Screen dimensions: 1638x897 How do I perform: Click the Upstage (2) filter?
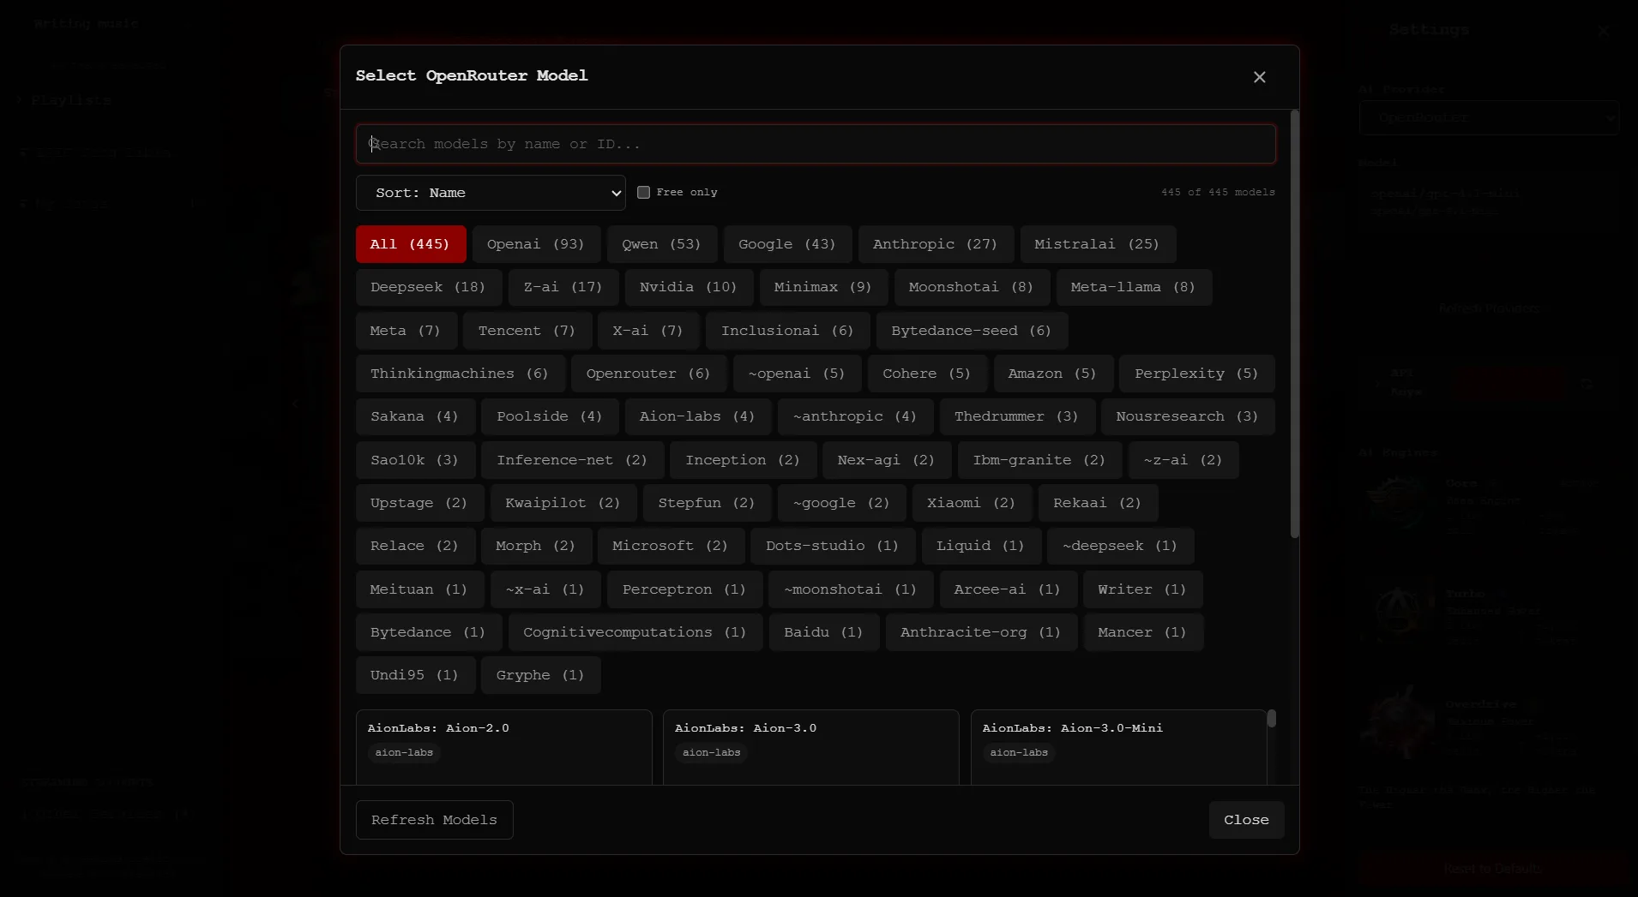(x=419, y=503)
